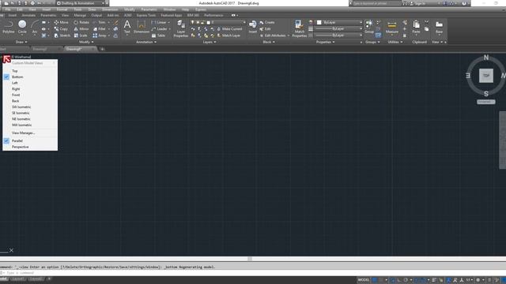Switch to the Annotate ribbon tab

coord(28,15)
